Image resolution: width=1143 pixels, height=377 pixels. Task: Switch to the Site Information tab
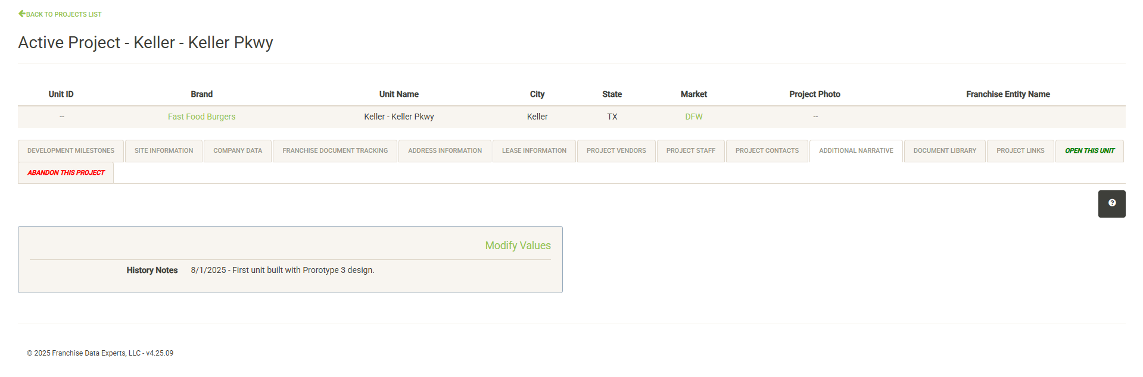[164, 151]
